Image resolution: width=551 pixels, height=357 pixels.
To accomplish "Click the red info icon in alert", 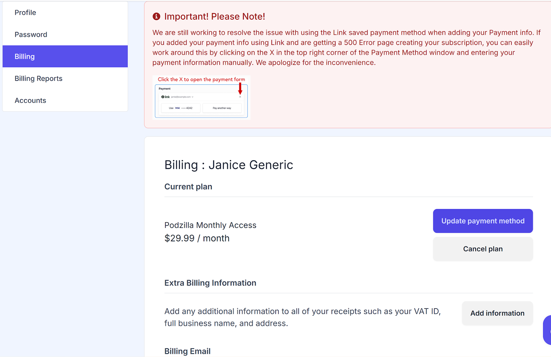I will coord(156,16).
